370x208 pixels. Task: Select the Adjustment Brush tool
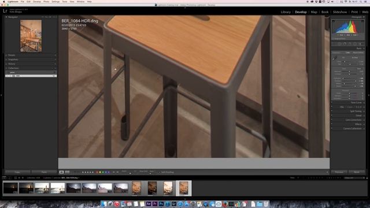pyautogui.click(x=360, y=44)
